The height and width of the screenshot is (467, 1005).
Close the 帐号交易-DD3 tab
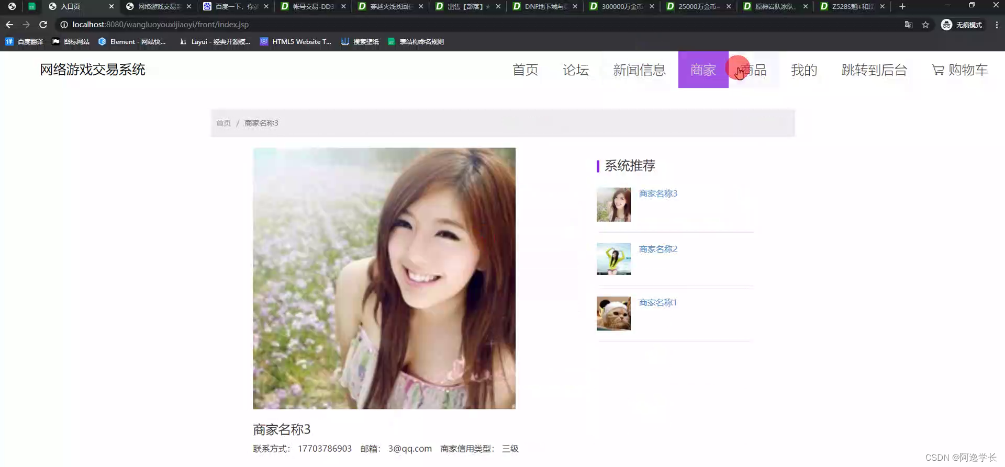(343, 6)
